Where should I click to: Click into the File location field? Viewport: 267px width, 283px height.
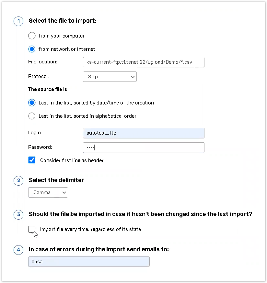click(x=144, y=62)
